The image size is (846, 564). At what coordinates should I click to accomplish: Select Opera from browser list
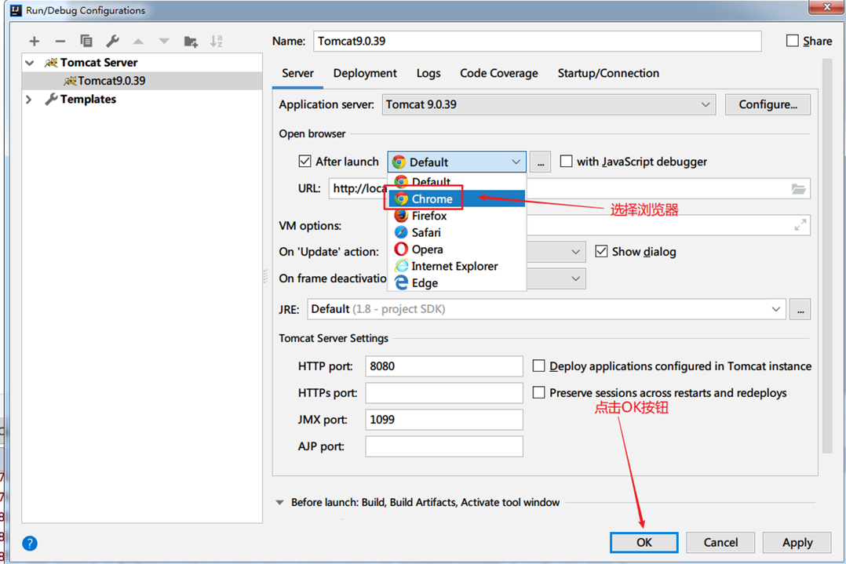pyautogui.click(x=457, y=249)
